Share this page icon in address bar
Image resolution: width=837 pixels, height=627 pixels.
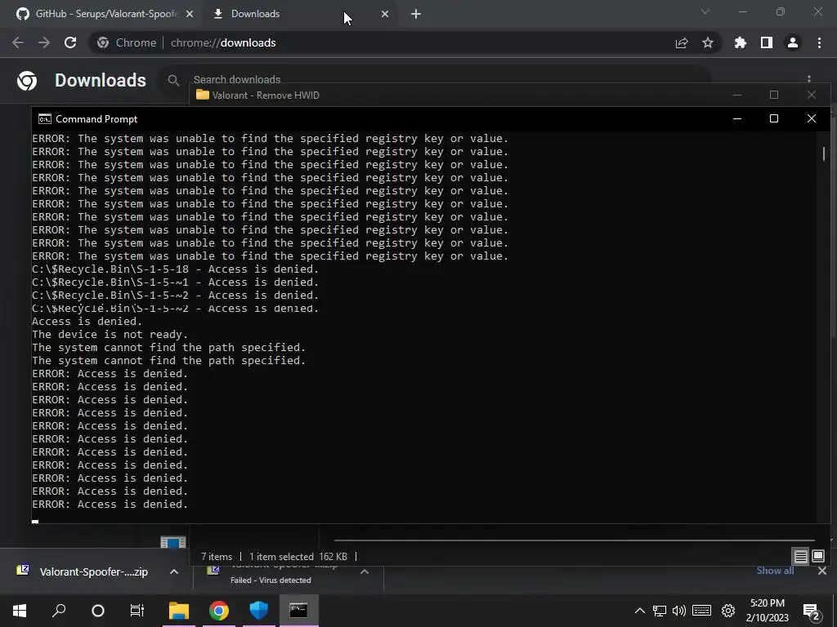coord(682,42)
